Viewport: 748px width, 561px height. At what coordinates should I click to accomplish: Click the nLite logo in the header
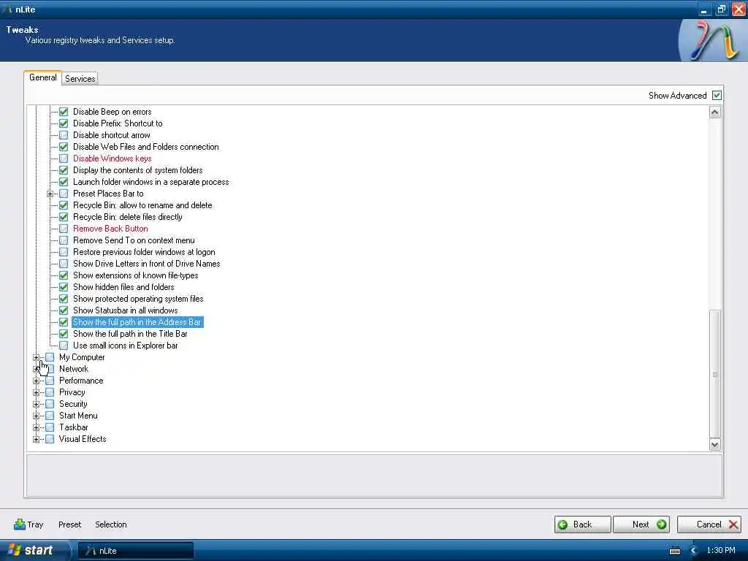tap(713, 41)
